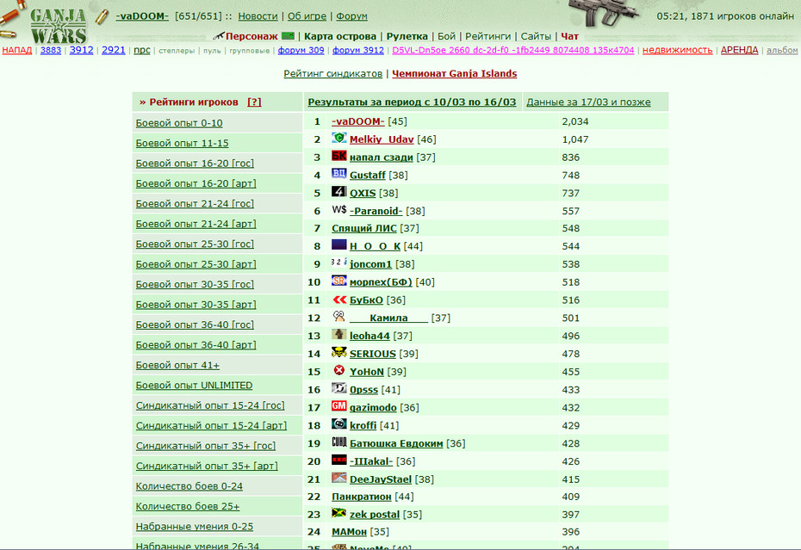Click the green flag icon beside Персонаж
The height and width of the screenshot is (550, 801).
pos(289,36)
